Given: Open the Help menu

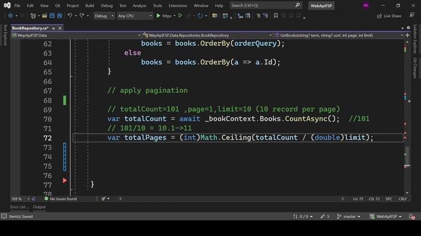Looking at the screenshot, I should (x=219, y=6).
